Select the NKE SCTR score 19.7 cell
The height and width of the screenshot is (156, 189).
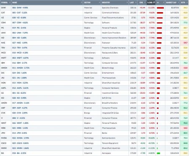tap(184, 43)
